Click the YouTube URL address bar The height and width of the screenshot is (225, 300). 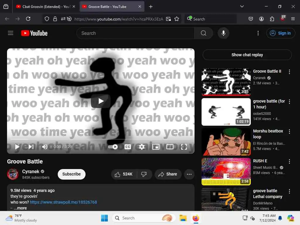coord(119,19)
